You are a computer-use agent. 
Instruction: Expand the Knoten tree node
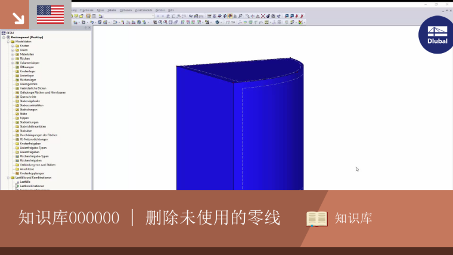[13, 46]
